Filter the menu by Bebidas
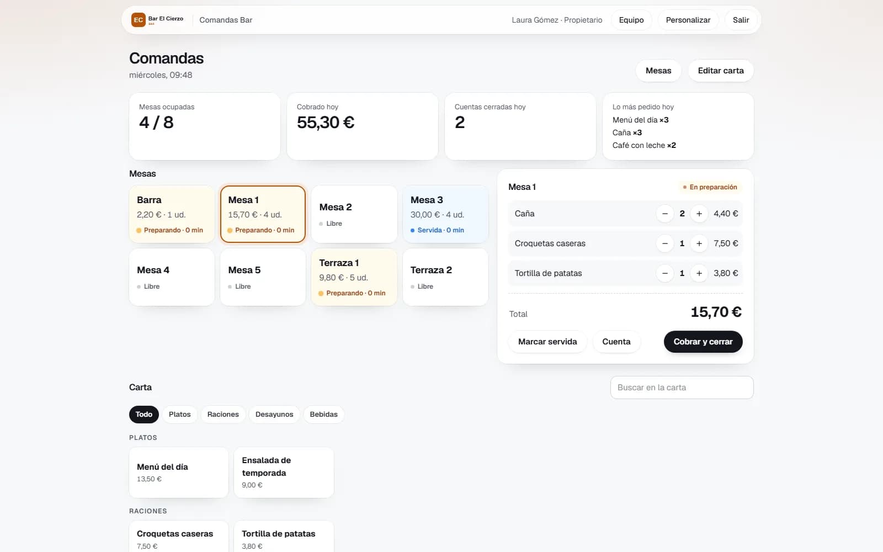Image resolution: width=883 pixels, height=552 pixels. [x=324, y=415]
